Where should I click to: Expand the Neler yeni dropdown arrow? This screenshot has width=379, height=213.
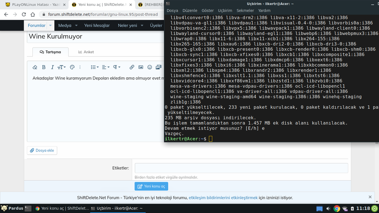[x=142, y=25]
